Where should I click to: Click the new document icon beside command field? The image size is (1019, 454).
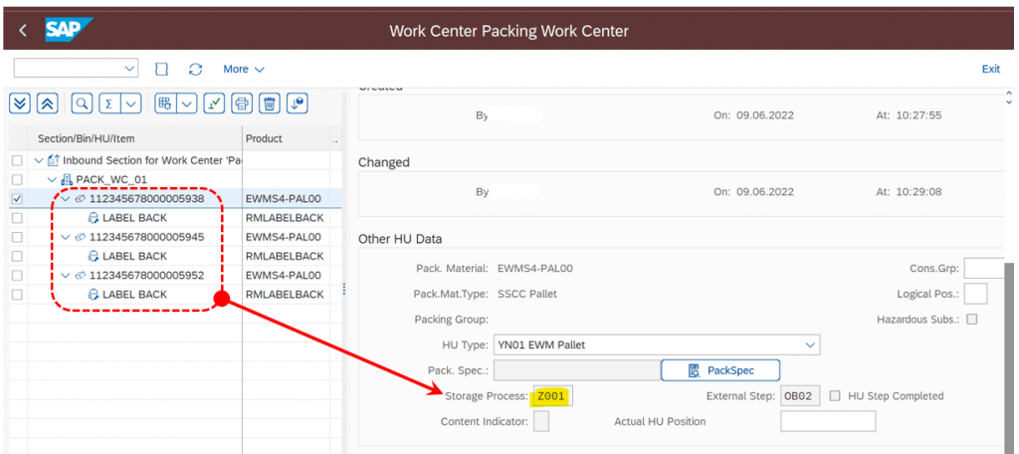click(x=162, y=69)
